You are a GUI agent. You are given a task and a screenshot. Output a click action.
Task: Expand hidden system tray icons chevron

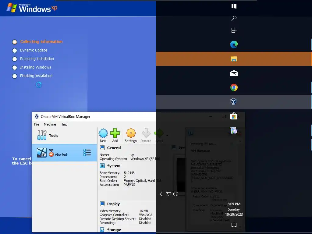[x=161, y=194]
